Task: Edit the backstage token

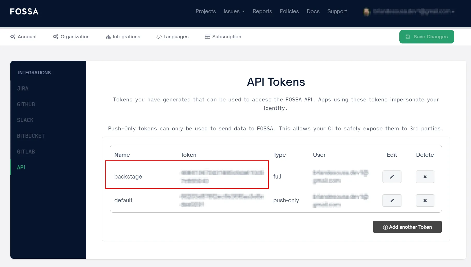Action: pyautogui.click(x=392, y=177)
